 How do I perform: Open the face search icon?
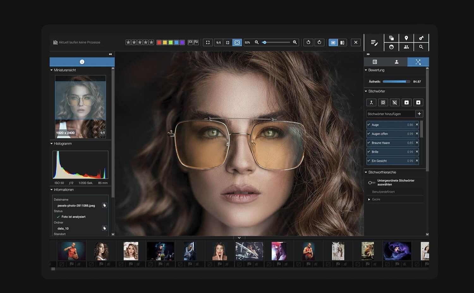click(x=391, y=47)
